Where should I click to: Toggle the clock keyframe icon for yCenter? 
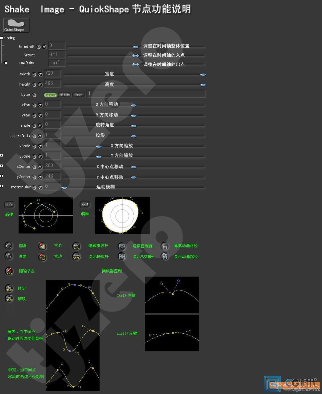tap(34, 177)
